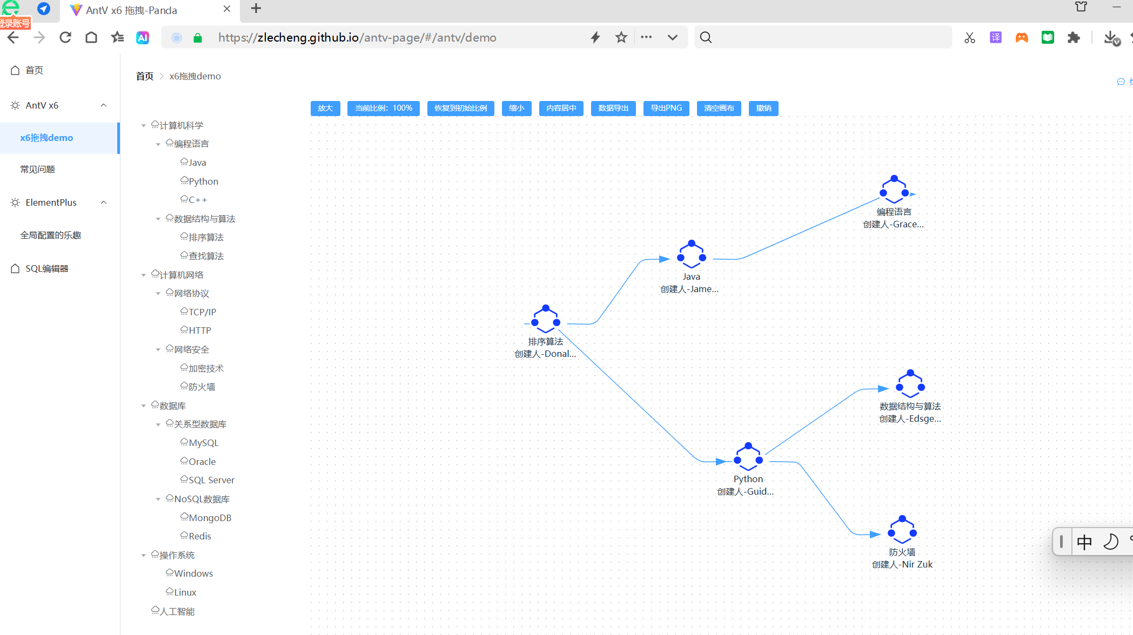Bookmark page with the star icon

(621, 37)
